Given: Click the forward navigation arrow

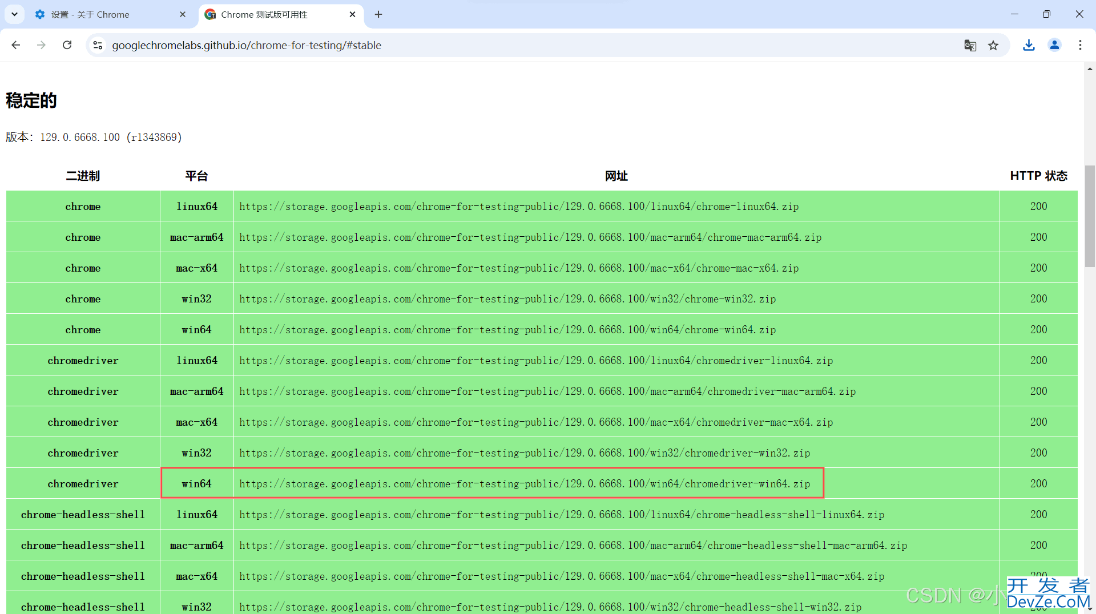Looking at the screenshot, I should click(x=41, y=45).
